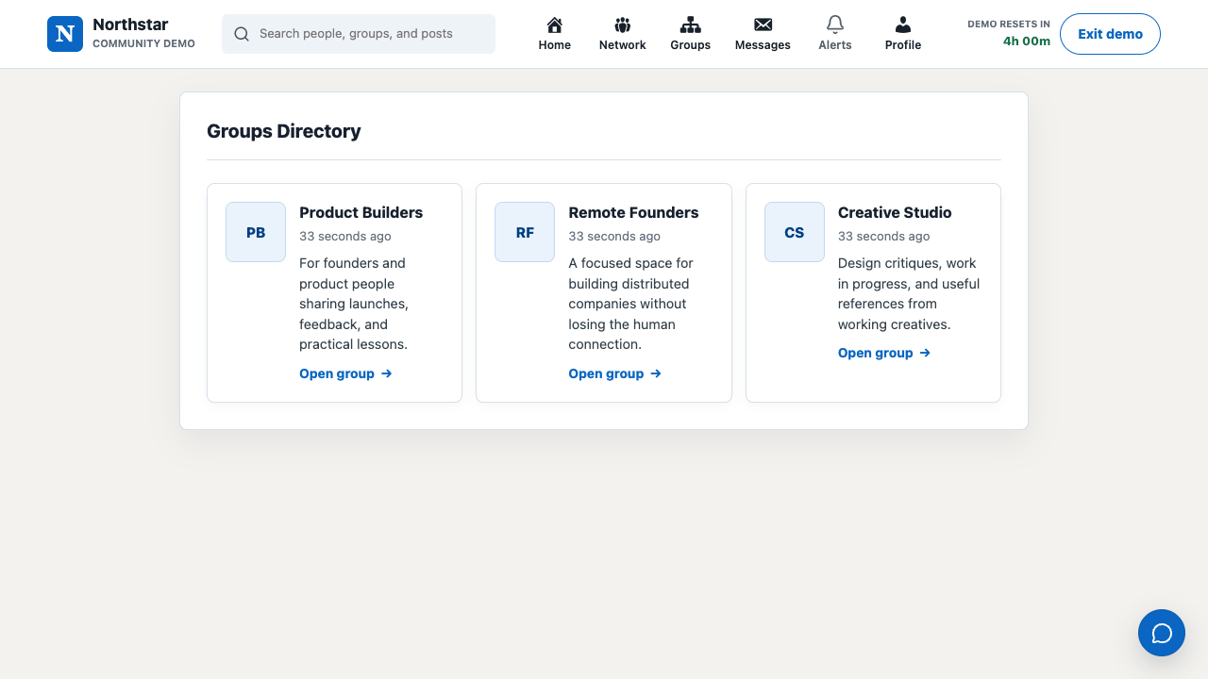
Task: Open Alerts via the bell icon
Action: [x=835, y=25]
